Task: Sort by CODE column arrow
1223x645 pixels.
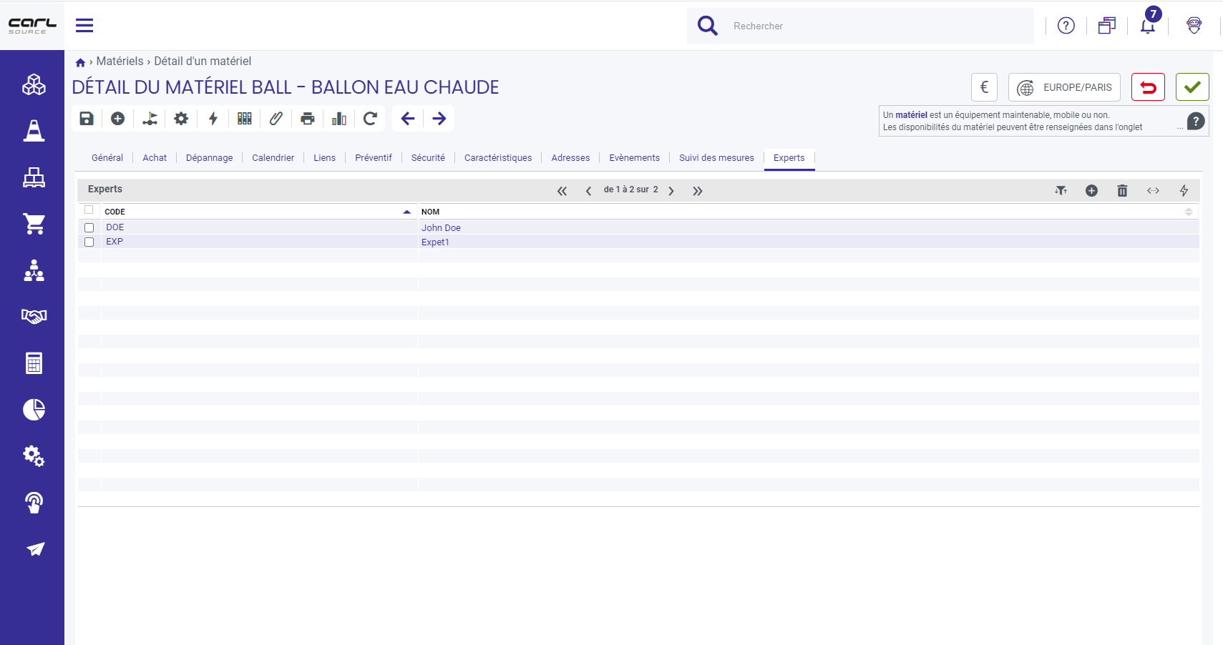Action: click(x=406, y=212)
